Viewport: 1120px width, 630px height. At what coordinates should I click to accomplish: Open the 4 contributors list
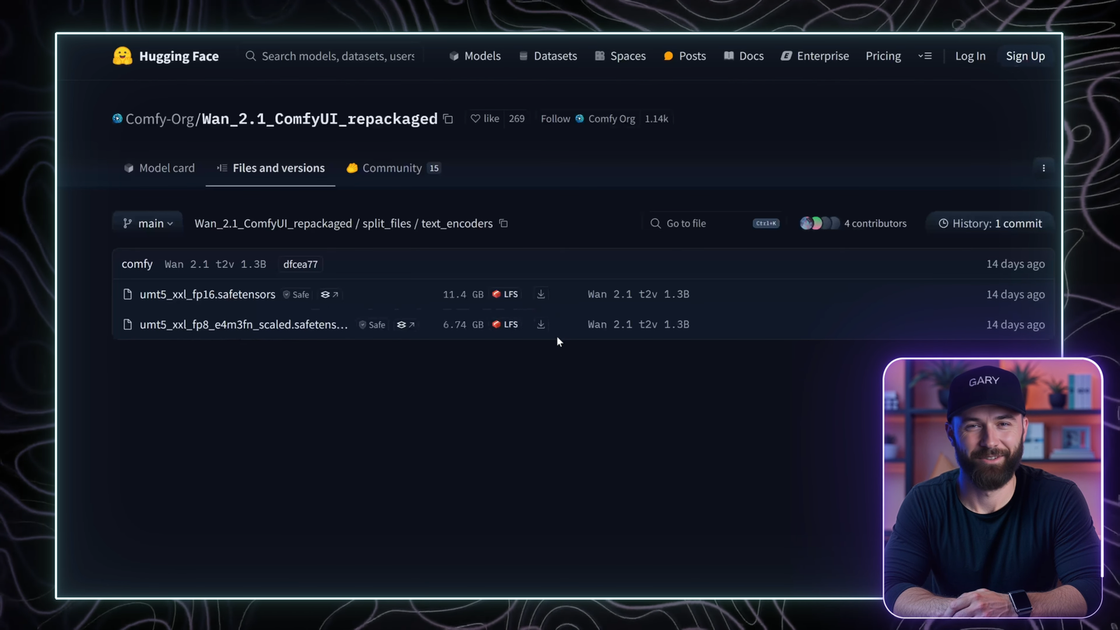[x=875, y=223]
